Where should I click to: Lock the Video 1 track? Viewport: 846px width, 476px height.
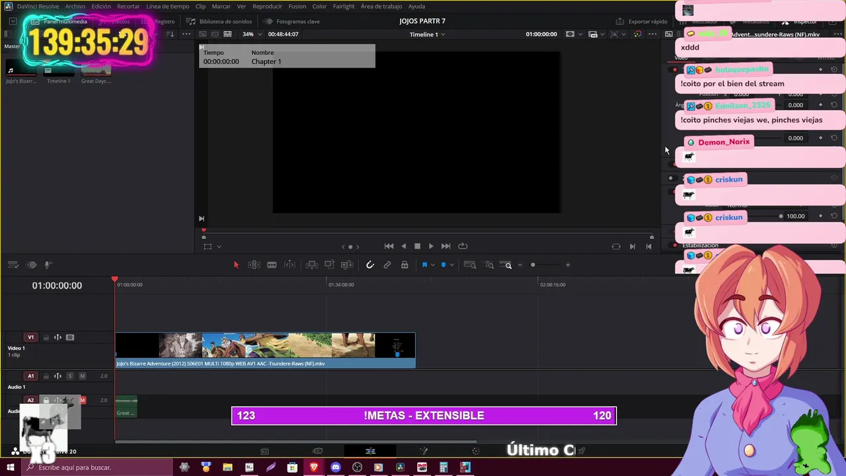[46, 337]
